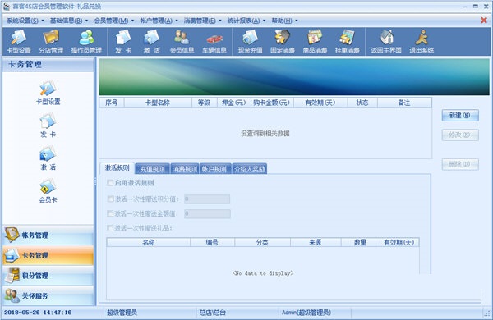Check 激活一次性赠送积分值 option
Screen dimensions: 493x320
110,199
